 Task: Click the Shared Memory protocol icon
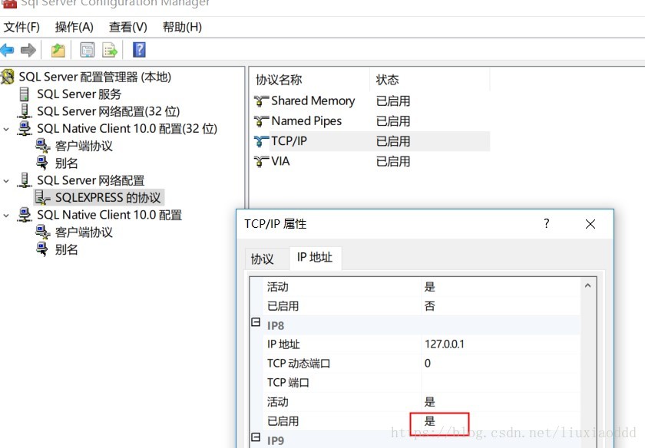[261, 101]
